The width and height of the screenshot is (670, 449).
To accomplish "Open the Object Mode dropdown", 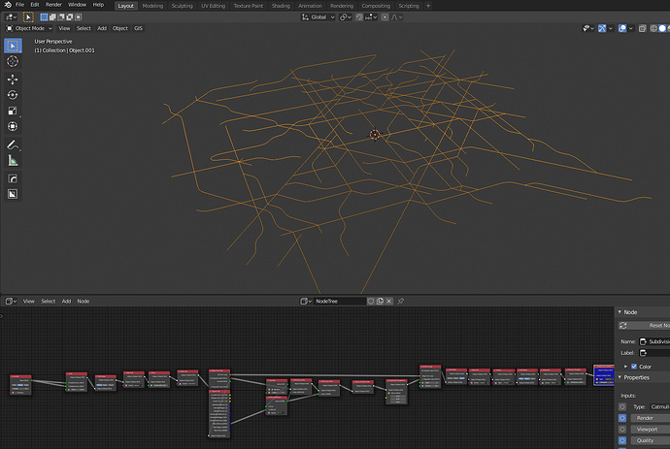I will 29,28.
